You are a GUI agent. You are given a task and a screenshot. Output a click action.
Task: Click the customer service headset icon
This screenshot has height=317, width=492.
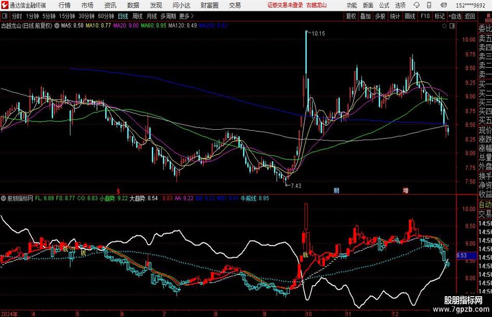click(417, 5)
